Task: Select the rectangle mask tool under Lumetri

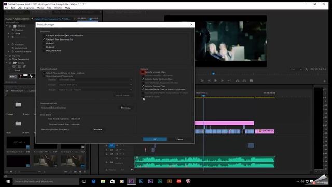Action: 19,66
